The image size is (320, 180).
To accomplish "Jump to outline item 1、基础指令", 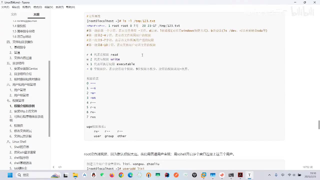I will point(17,47).
